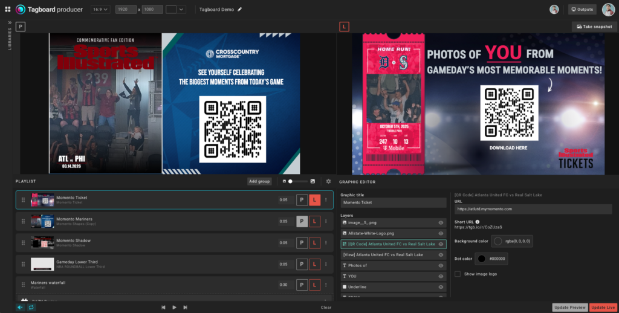Send Gameday Lower Third to preview
This screenshot has width=619, height=313.
302,264
